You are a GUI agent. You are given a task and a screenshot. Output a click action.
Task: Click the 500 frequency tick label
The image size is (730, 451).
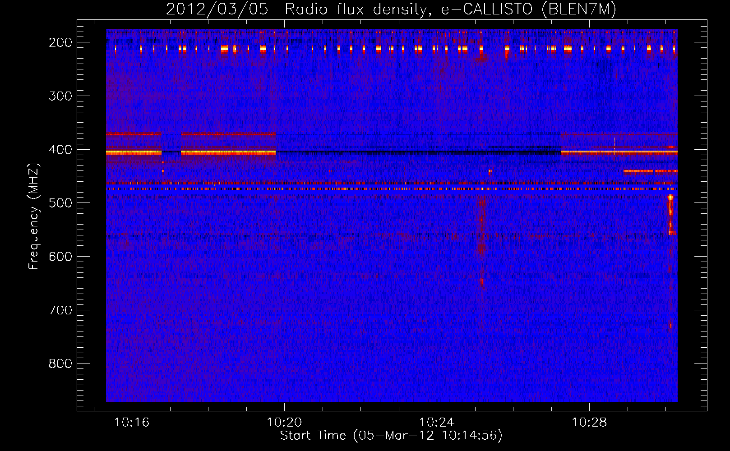[60, 203]
